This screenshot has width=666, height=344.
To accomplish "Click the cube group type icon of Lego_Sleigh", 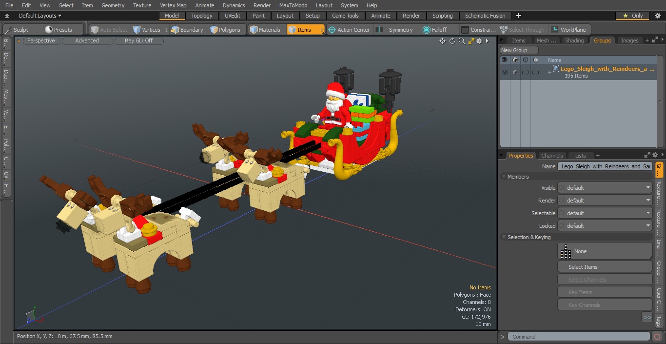I will [556, 69].
